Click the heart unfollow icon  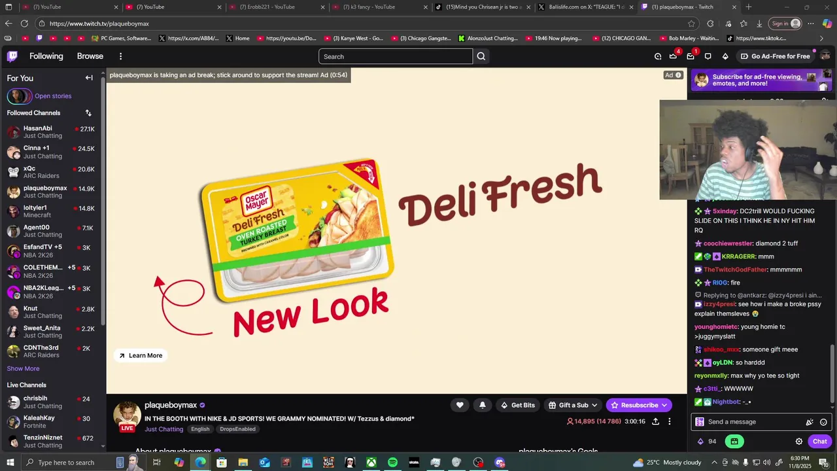pyautogui.click(x=460, y=405)
